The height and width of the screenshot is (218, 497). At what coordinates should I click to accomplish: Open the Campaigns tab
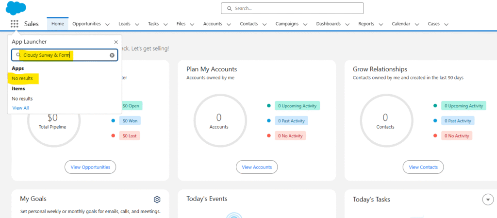[x=287, y=24]
